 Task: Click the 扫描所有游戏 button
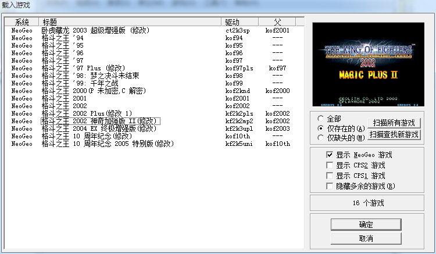pyautogui.click(x=394, y=123)
